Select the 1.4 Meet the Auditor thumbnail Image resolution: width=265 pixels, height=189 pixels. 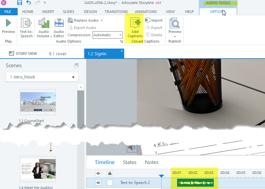click(38, 169)
